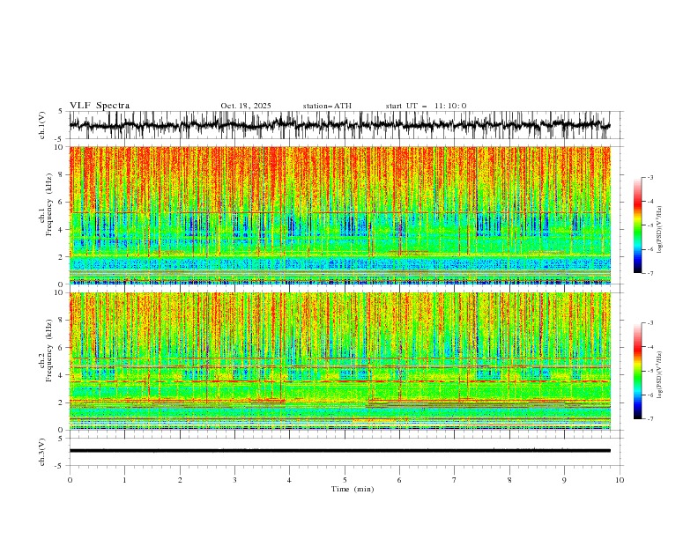Viewport: 698px width, 539px height.
Task: Click the "-5" tick on ch.2 colorbar
Action: click(x=650, y=371)
